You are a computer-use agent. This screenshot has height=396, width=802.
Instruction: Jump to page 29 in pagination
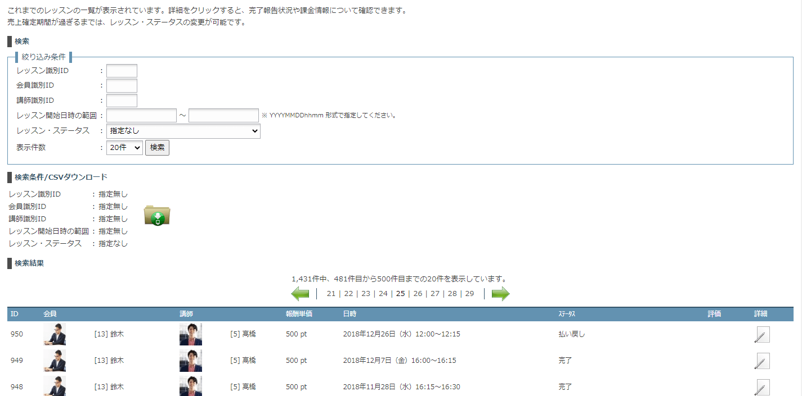(x=469, y=293)
